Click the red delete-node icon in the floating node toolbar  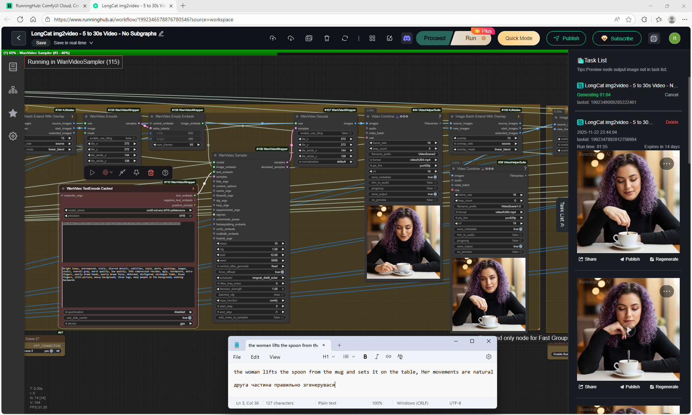pos(151,173)
